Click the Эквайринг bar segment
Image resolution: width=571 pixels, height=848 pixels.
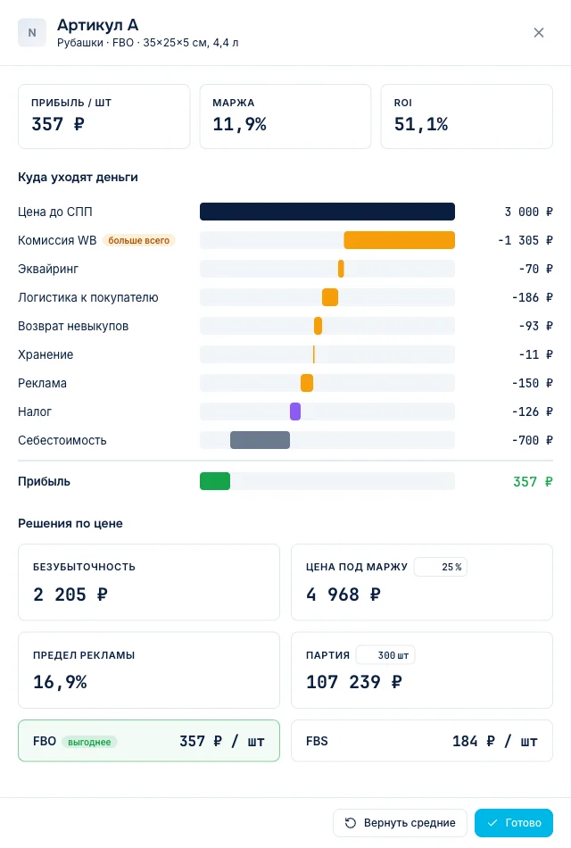coord(341,269)
